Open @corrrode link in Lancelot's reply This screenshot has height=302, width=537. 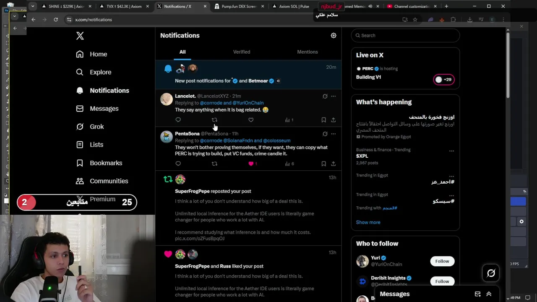211,103
